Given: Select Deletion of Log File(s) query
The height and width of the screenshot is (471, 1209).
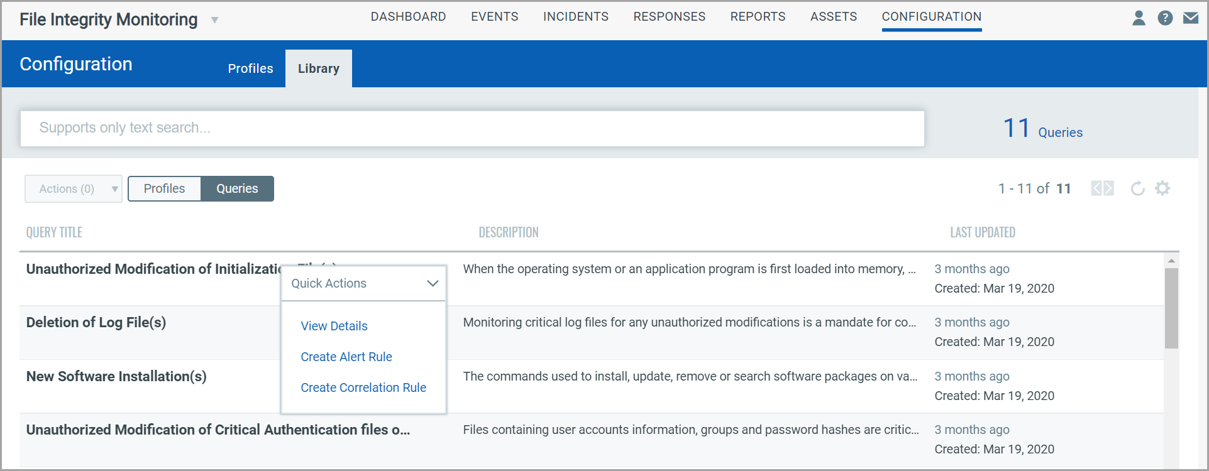Looking at the screenshot, I should coord(96,322).
